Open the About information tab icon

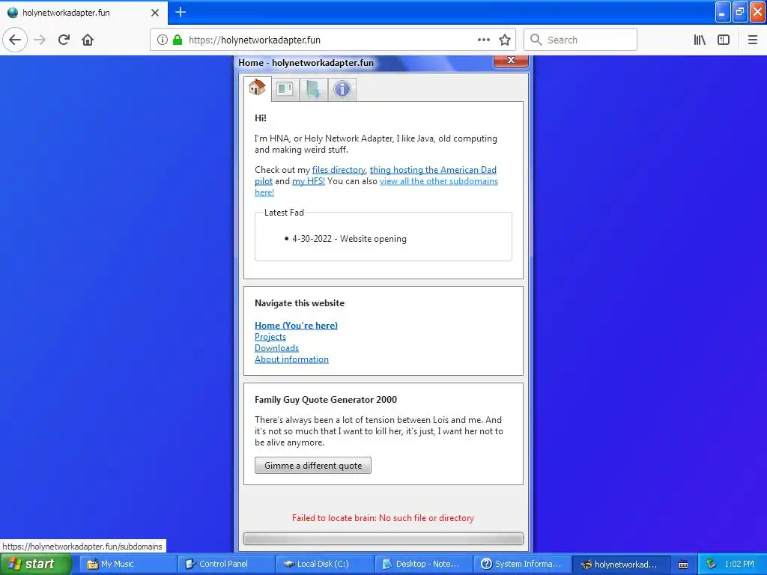click(x=342, y=89)
